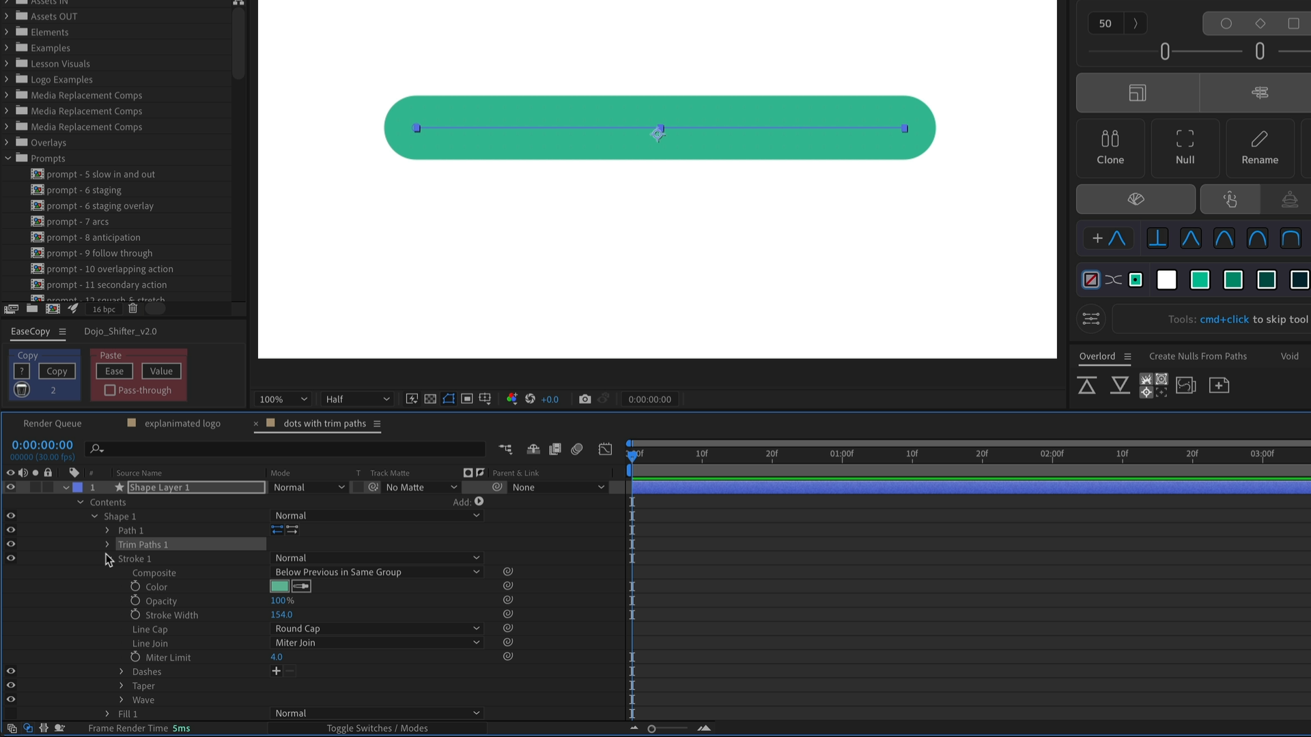1311x737 pixels.
Task: Toggle visibility of Shape Layer 1
Action: click(x=11, y=487)
